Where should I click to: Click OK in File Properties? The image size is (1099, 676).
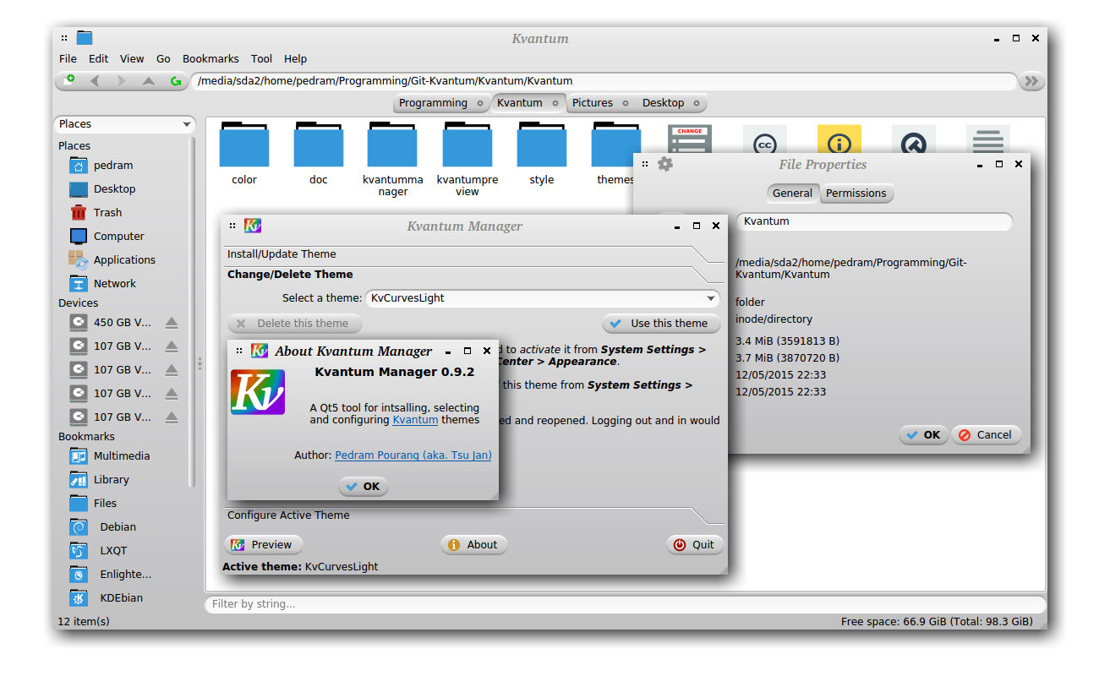[x=922, y=435]
